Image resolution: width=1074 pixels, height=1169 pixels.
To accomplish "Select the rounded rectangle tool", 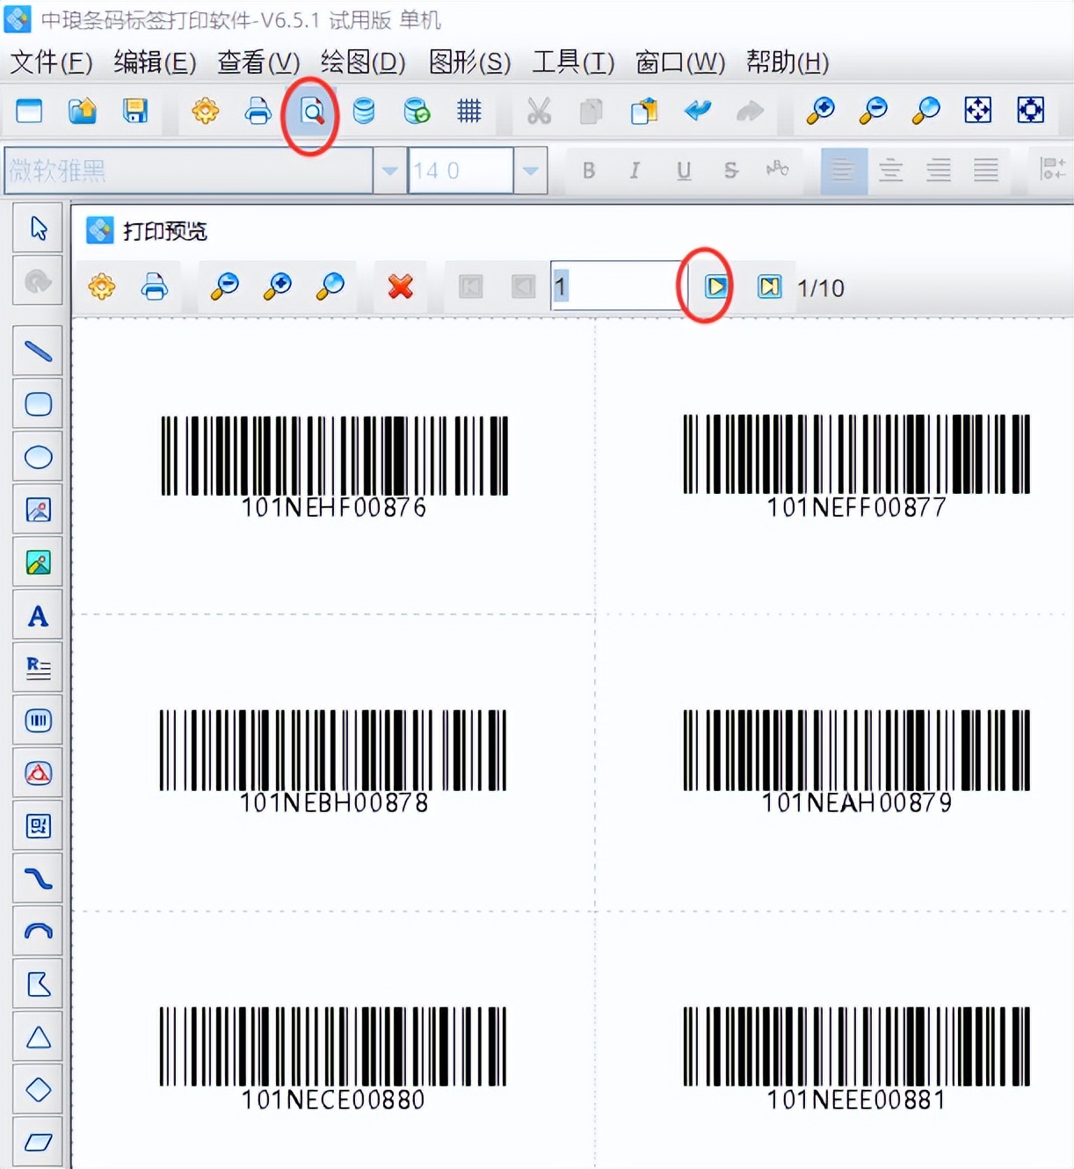I will (38, 404).
